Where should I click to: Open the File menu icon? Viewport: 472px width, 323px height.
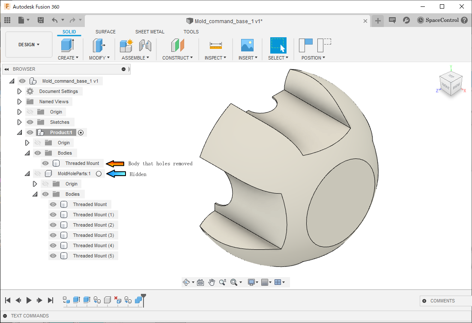coord(21,20)
